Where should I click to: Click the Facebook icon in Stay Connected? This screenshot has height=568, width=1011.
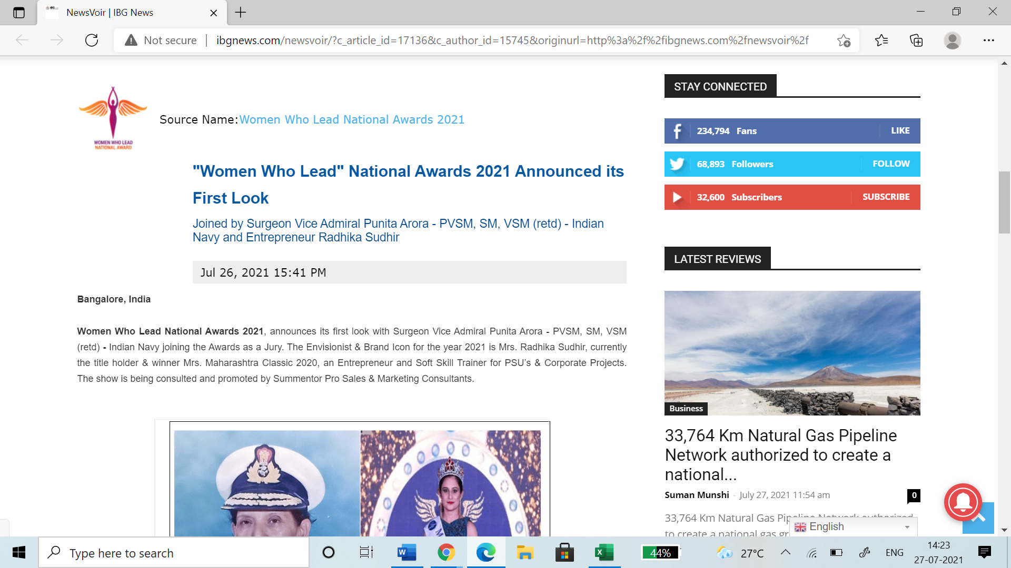(678, 131)
